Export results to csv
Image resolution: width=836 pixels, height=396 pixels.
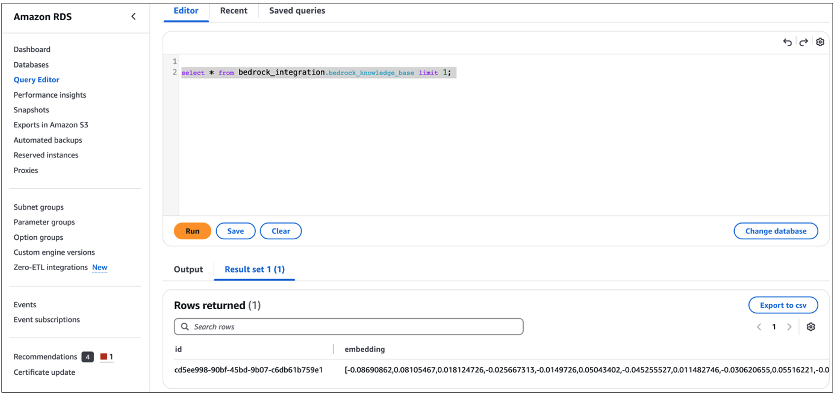[783, 305]
